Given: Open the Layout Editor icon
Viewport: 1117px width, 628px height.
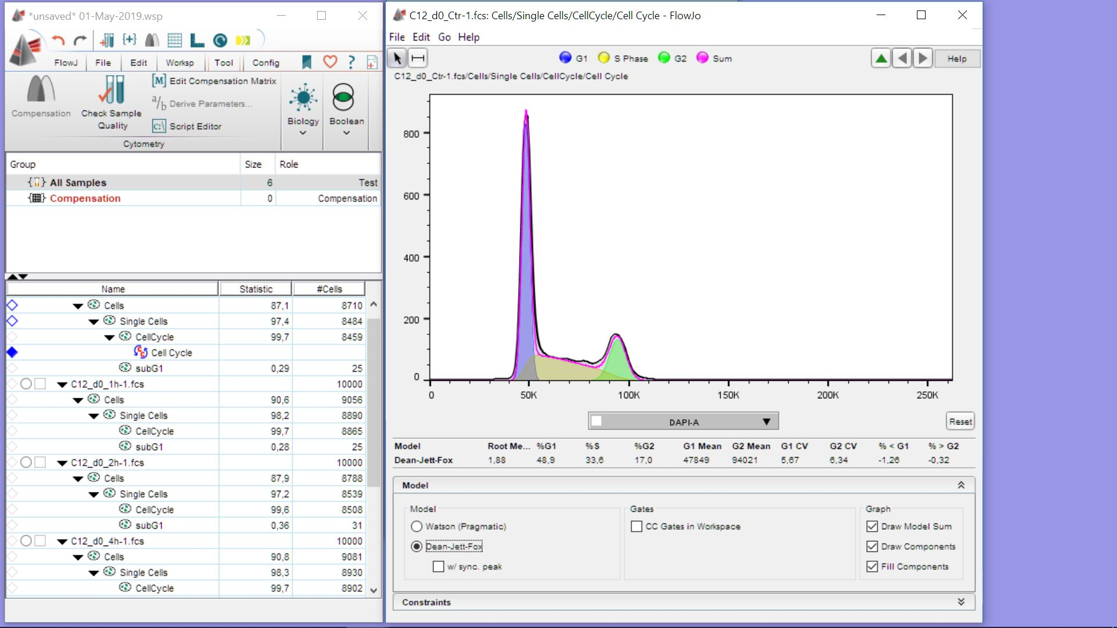Looking at the screenshot, I should point(197,40).
